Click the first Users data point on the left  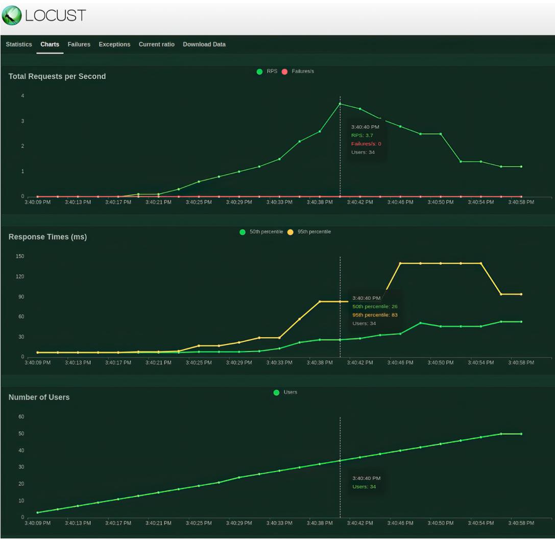[37, 512]
